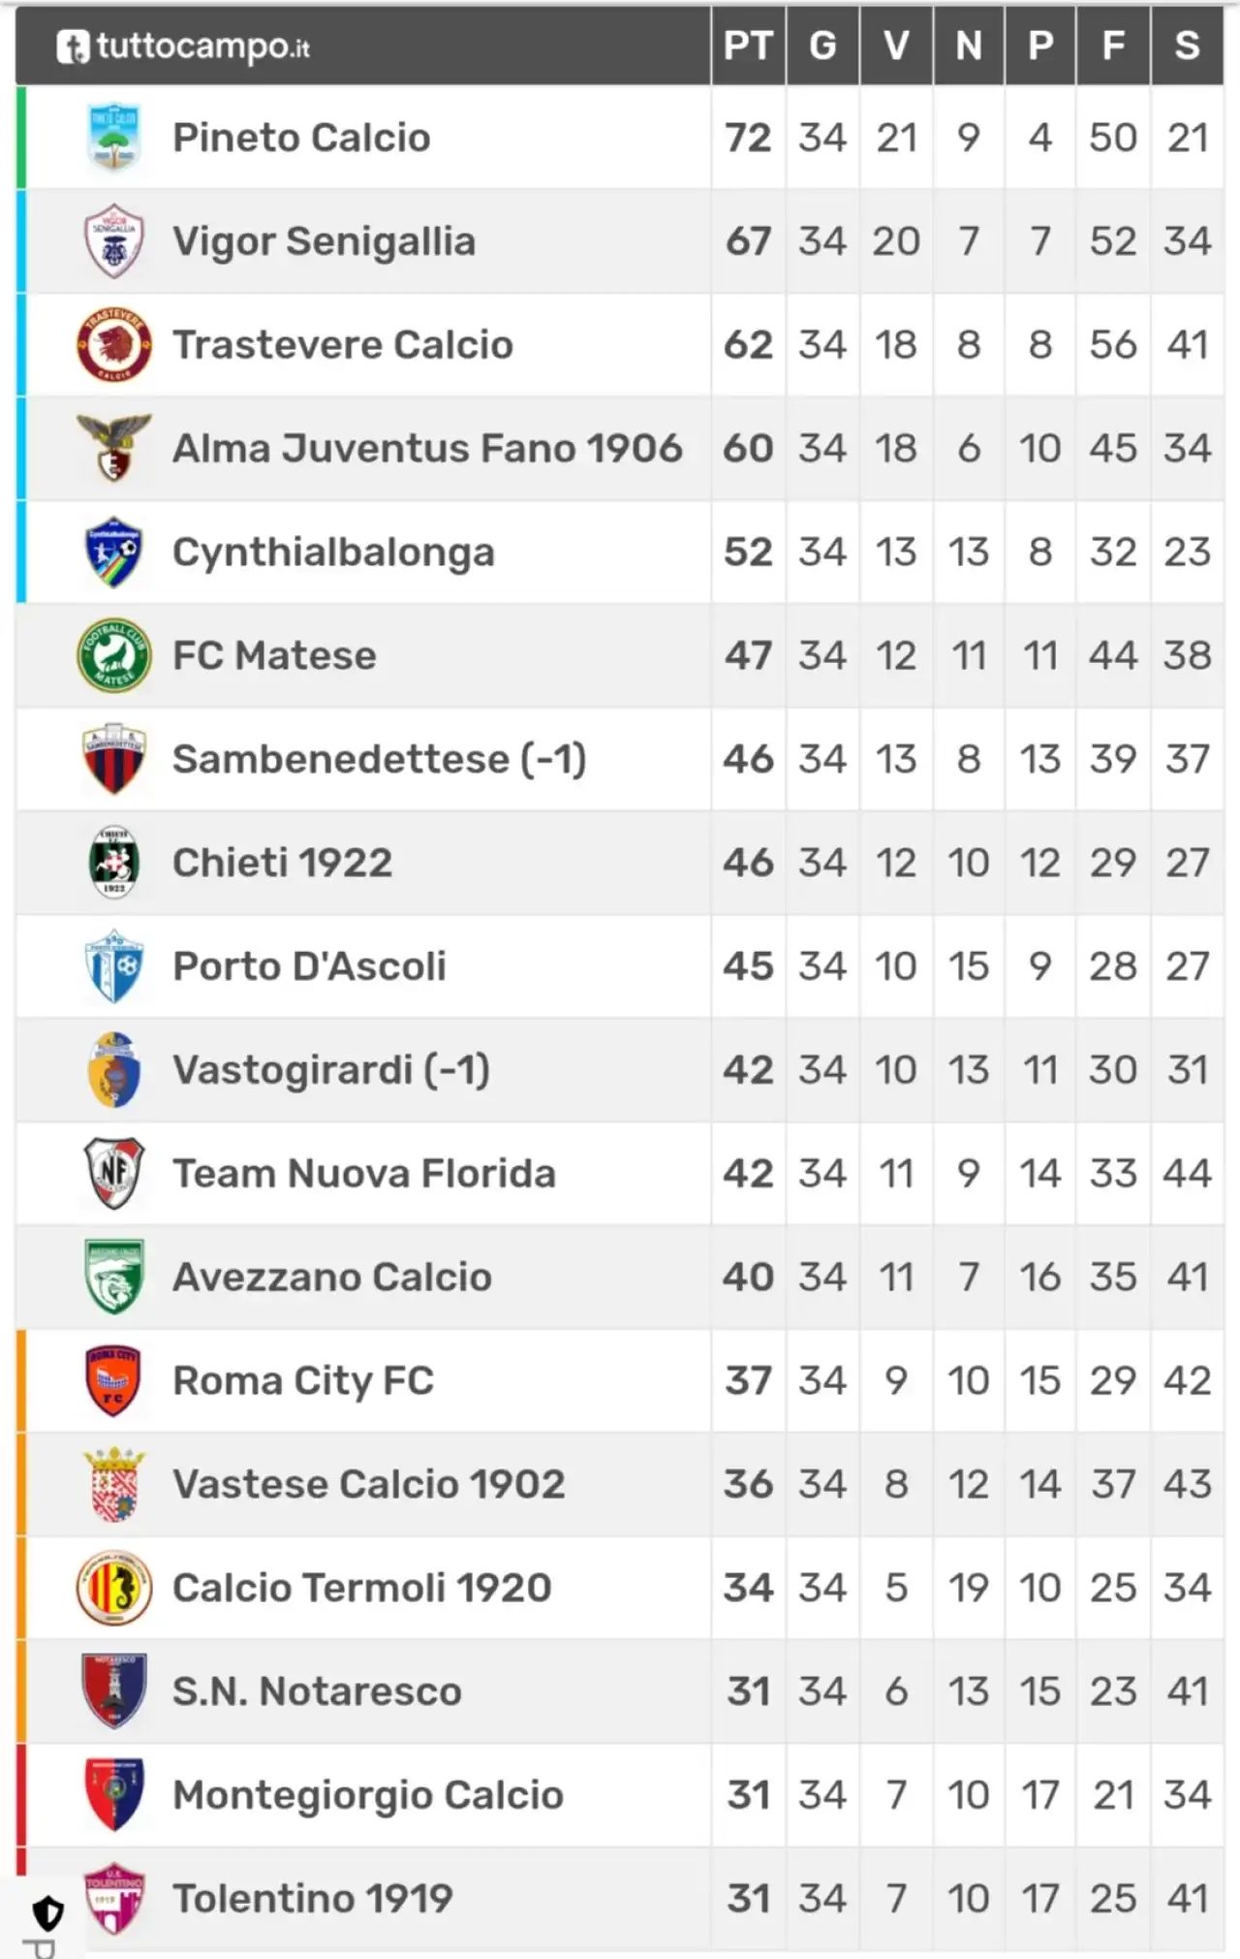The height and width of the screenshot is (1959, 1240).
Task: Click the Avezzano Calcio wolf crest
Action: 114,1277
